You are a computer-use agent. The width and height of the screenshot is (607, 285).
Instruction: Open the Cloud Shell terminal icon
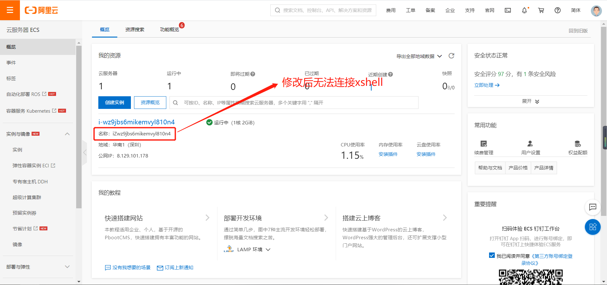tap(508, 10)
